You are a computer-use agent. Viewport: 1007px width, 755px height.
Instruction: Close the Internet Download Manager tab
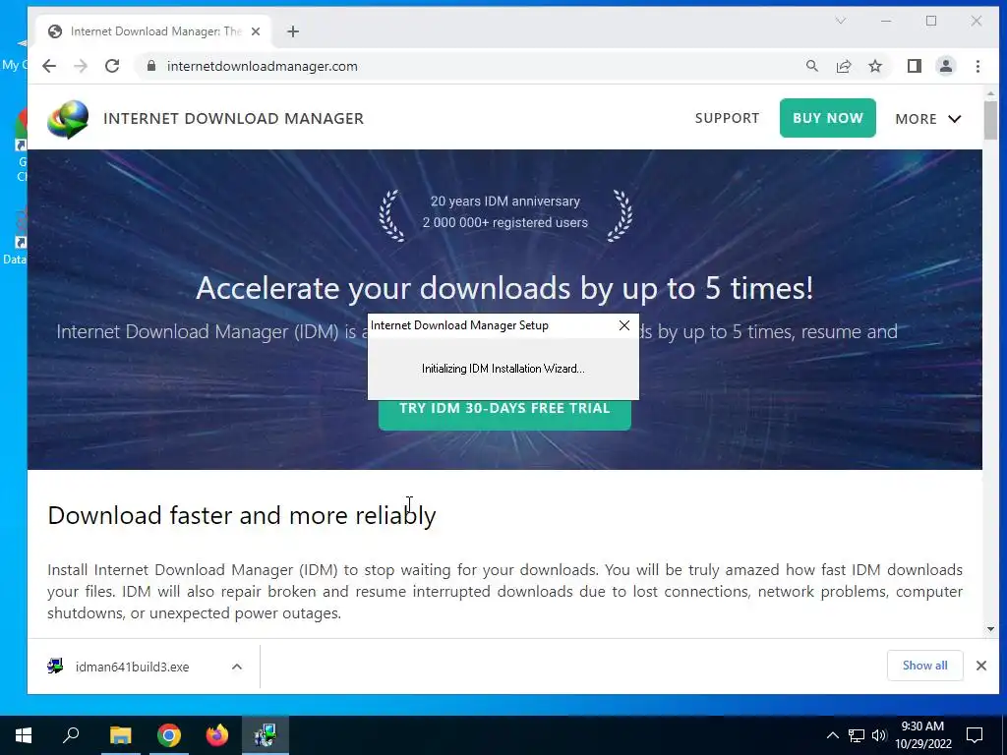point(256,31)
